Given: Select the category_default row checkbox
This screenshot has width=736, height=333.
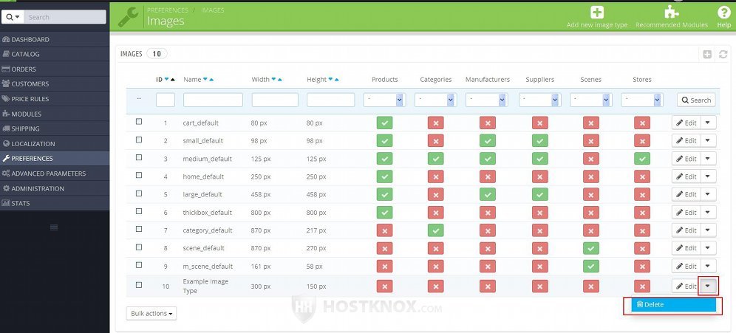Looking at the screenshot, I should 139,229.
